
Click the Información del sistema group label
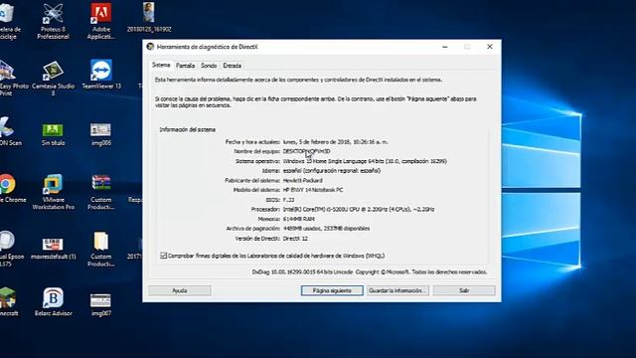pyautogui.click(x=187, y=130)
